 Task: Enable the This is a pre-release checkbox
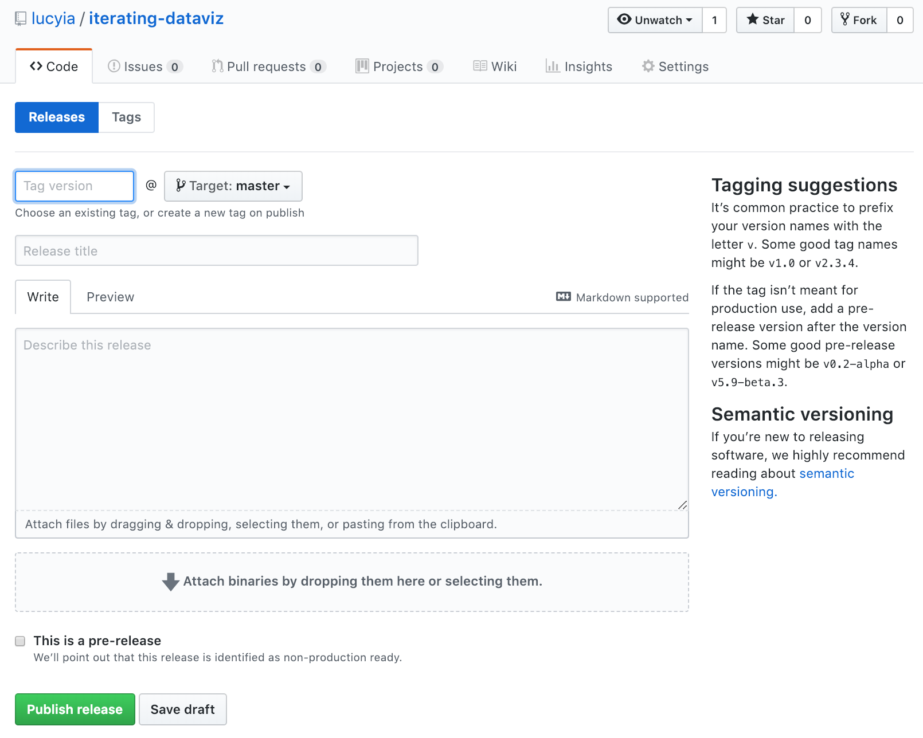coord(20,641)
